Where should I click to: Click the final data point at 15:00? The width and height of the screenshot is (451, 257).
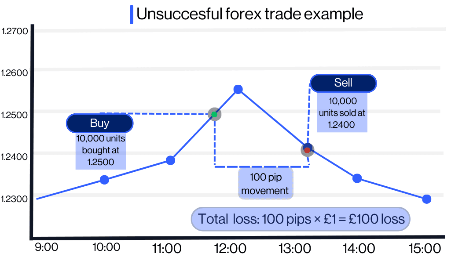coord(426,199)
